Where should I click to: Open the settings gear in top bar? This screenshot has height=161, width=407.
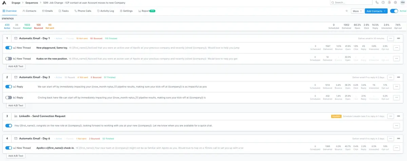[395, 2]
